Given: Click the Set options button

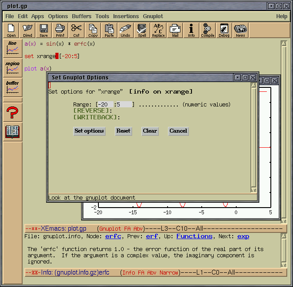Looking at the screenshot, I should [x=90, y=131].
